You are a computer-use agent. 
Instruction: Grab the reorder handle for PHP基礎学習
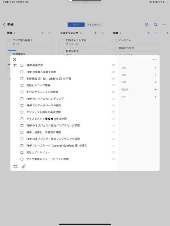tap(113, 65)
